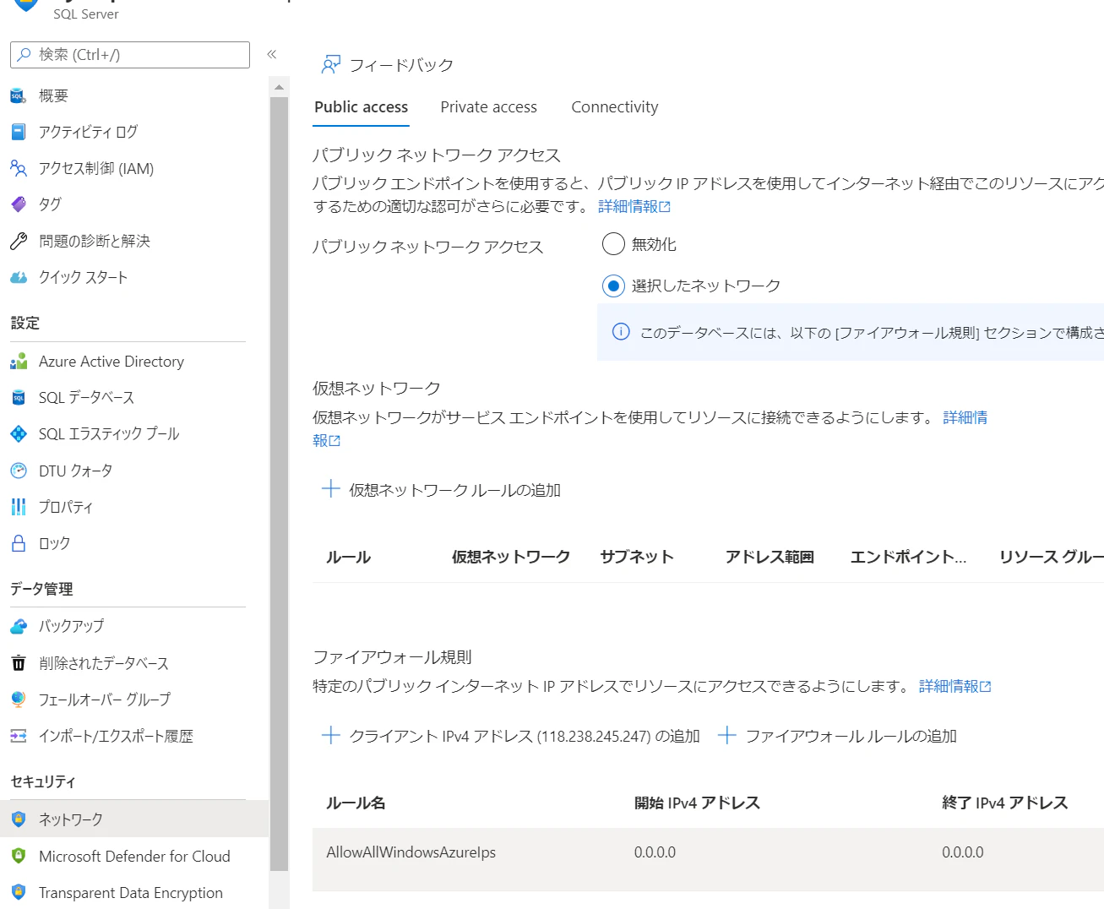Click the フェールオーバー グループ globe icon
Viewport: 1104px width, 909px height.
coord(18,699)
